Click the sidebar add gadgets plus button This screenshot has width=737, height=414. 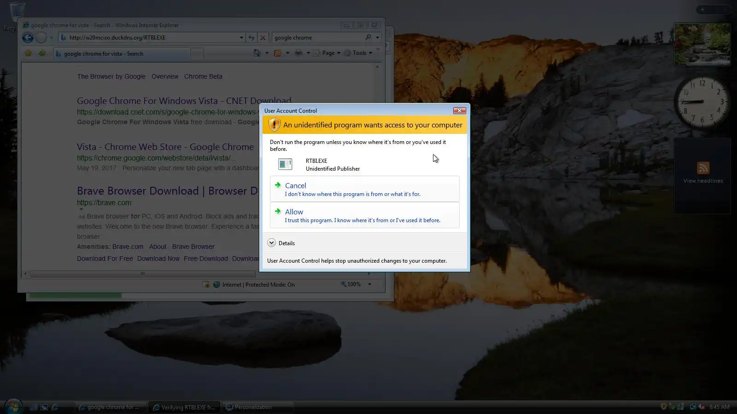[x=702, y=9]
